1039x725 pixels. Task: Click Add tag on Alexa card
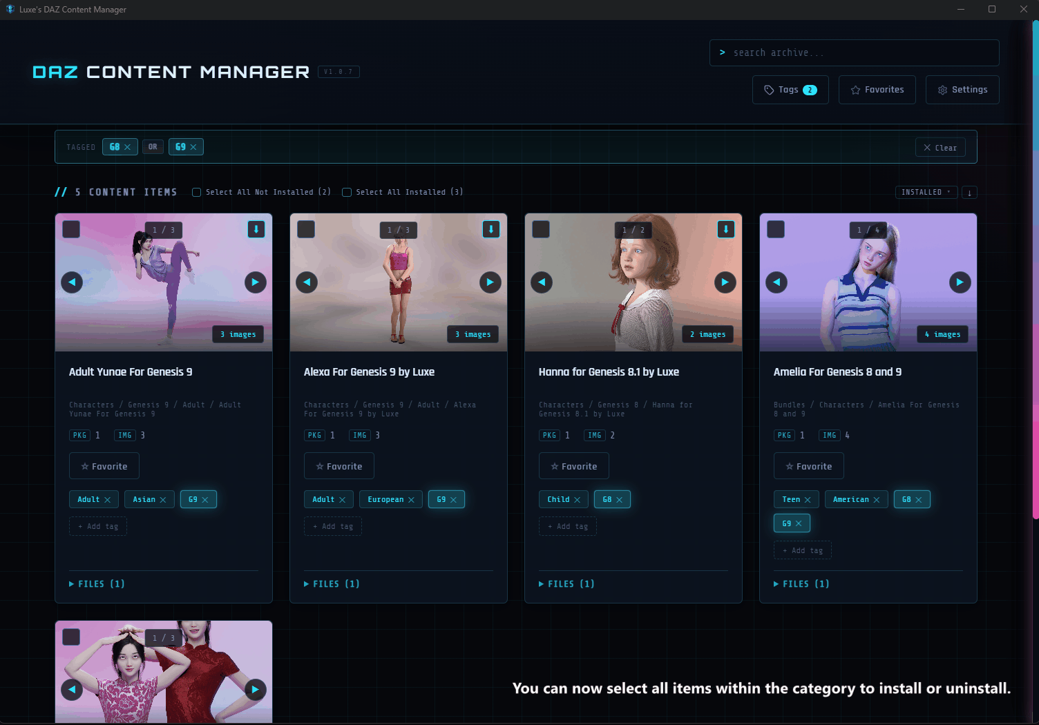[x=333, y=526]
